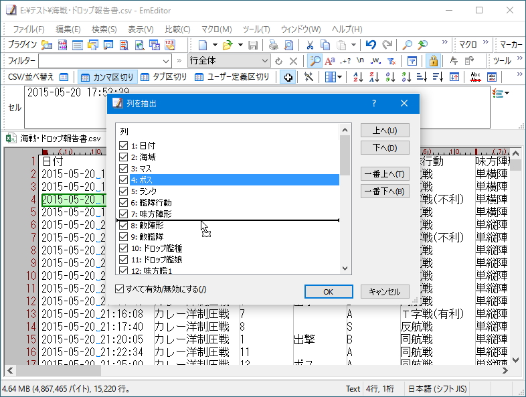Click the Sort A to Z icon
Image resolution: width=526 pixels, height=397 pixels.
coord(358,77)
